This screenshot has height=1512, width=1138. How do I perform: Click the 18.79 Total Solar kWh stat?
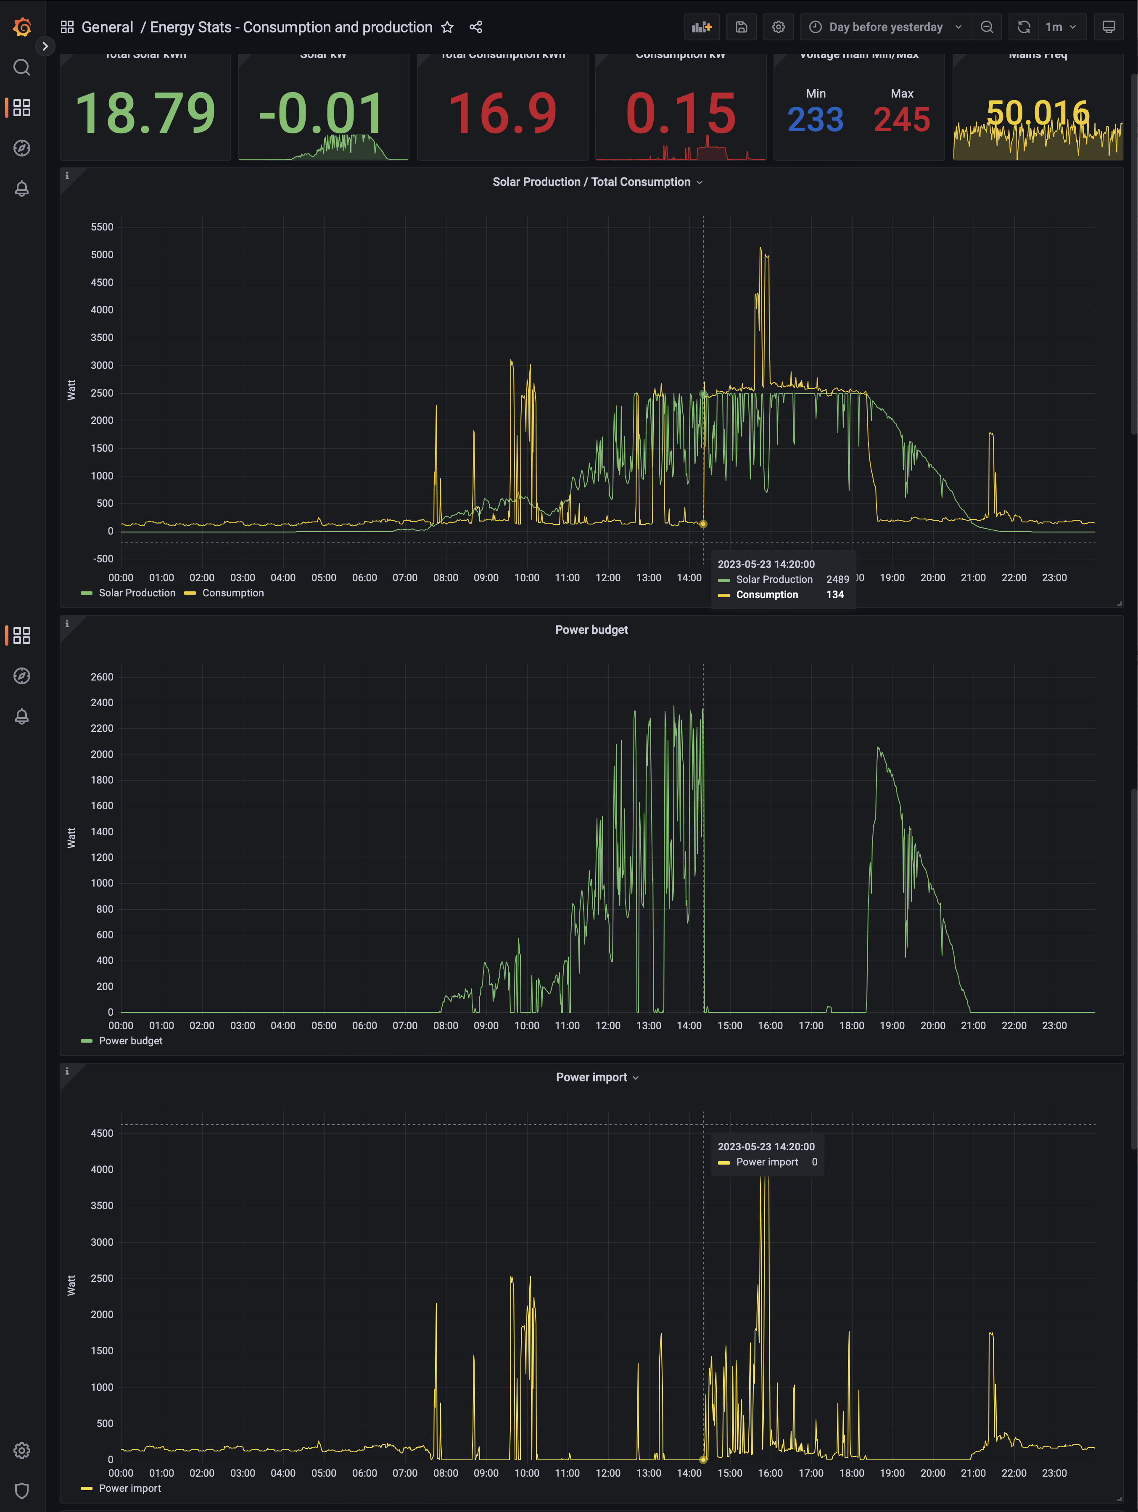(x=145, y=113)
